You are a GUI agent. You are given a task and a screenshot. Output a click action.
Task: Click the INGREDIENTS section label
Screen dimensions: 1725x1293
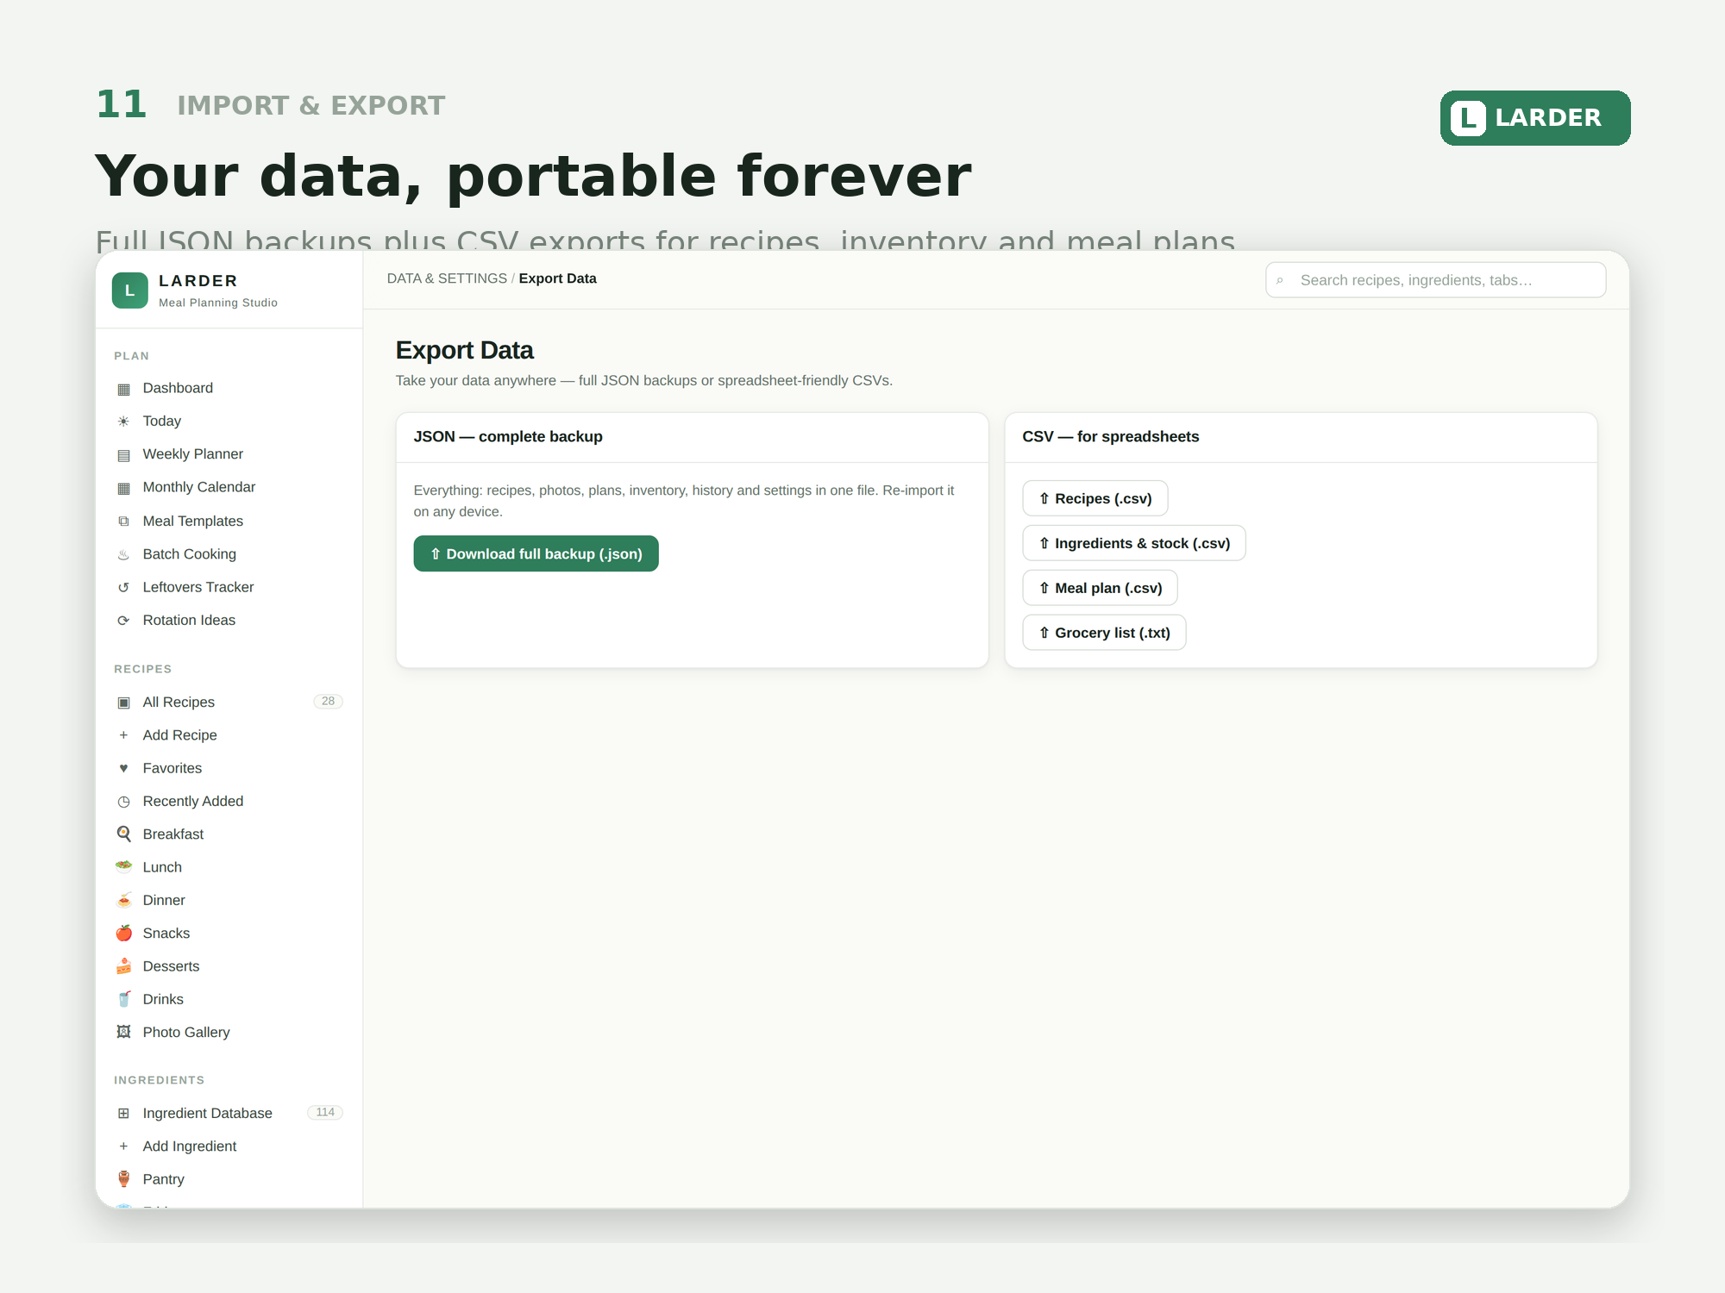(160, 1080)
